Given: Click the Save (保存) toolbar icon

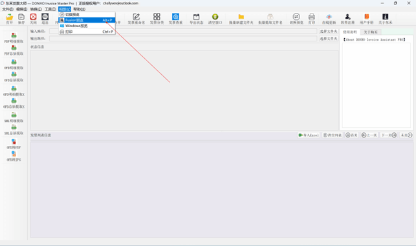Looking at the screenshot, I should [21, 19].
